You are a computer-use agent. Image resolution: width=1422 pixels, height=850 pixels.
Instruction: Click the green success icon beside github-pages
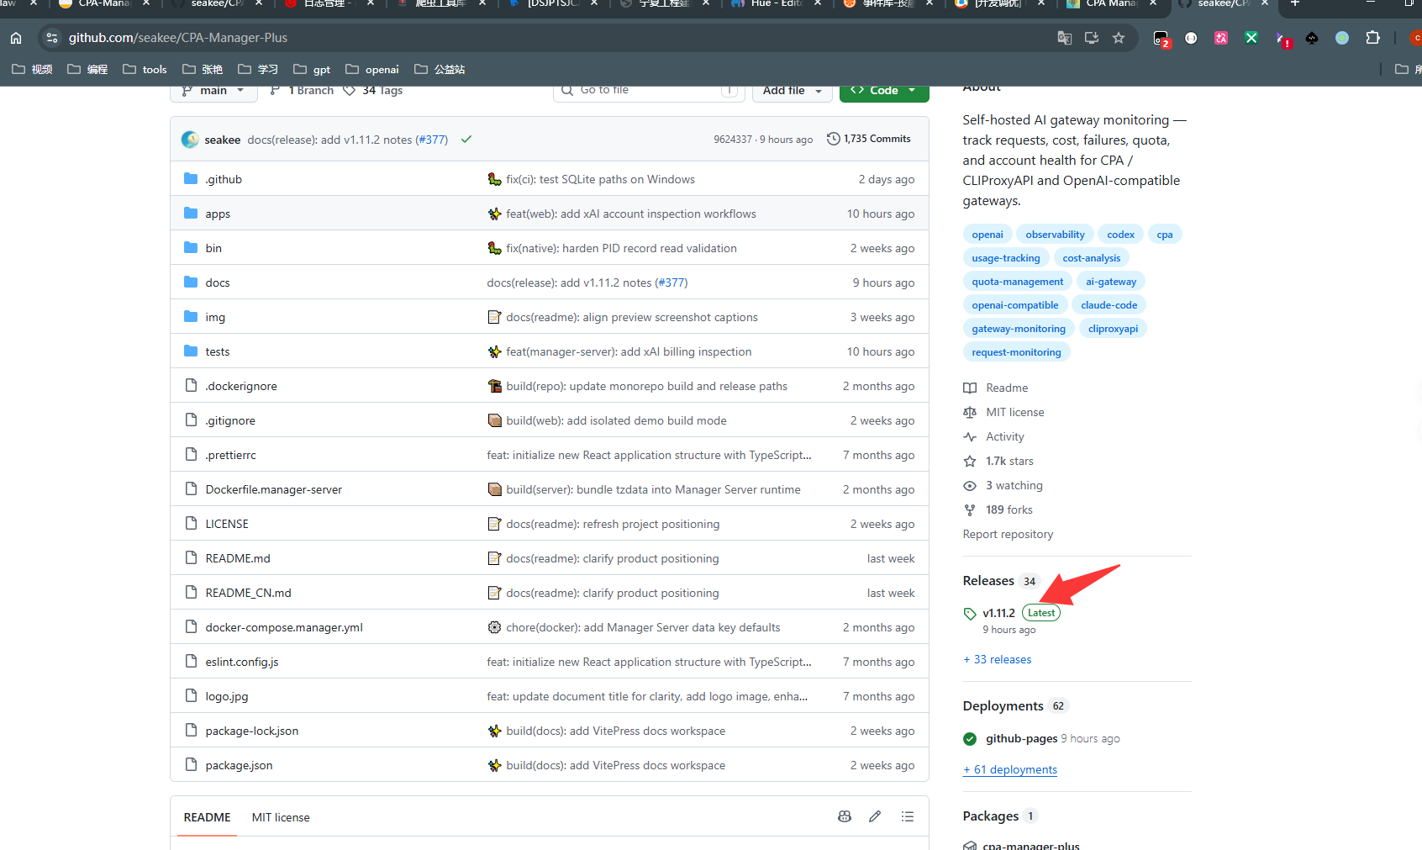(970, 739)
